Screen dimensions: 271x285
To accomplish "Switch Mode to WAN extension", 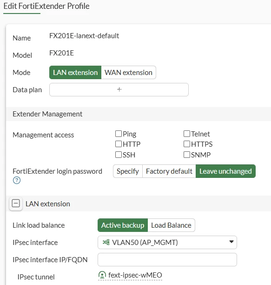I will pyautogui.click(x=128, y=73).
